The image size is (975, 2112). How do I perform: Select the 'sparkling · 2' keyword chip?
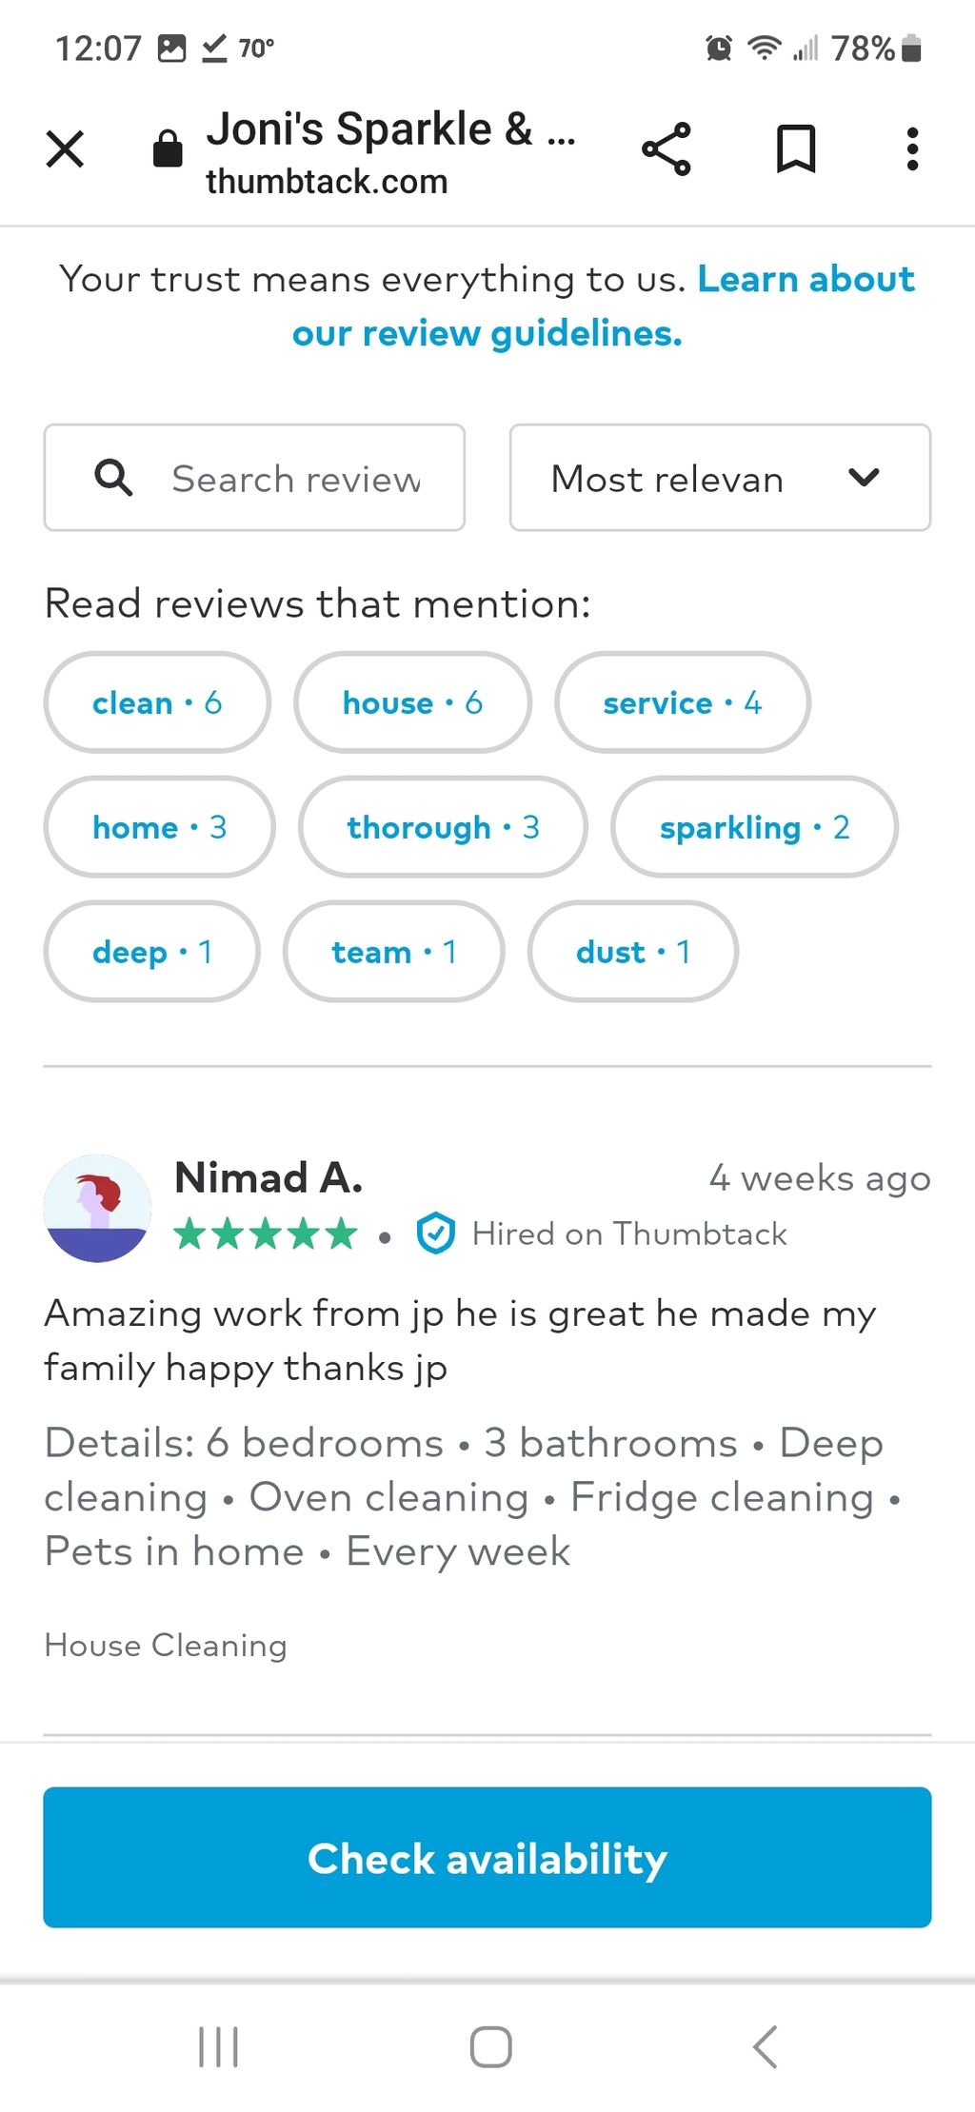[754, 827]
